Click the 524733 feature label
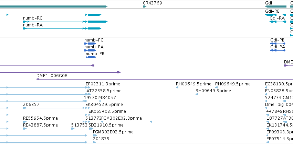The image size is (293, 144). [x=273, y=98]
